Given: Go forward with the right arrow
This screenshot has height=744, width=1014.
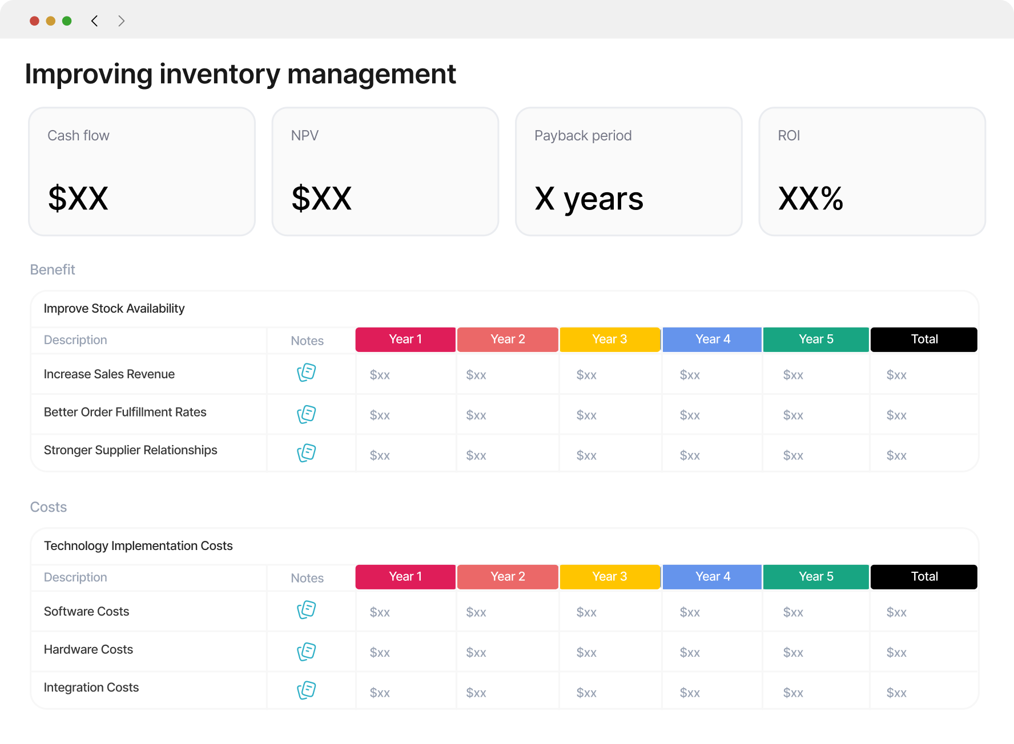Looking at the screenshot, I should [121, 21].
